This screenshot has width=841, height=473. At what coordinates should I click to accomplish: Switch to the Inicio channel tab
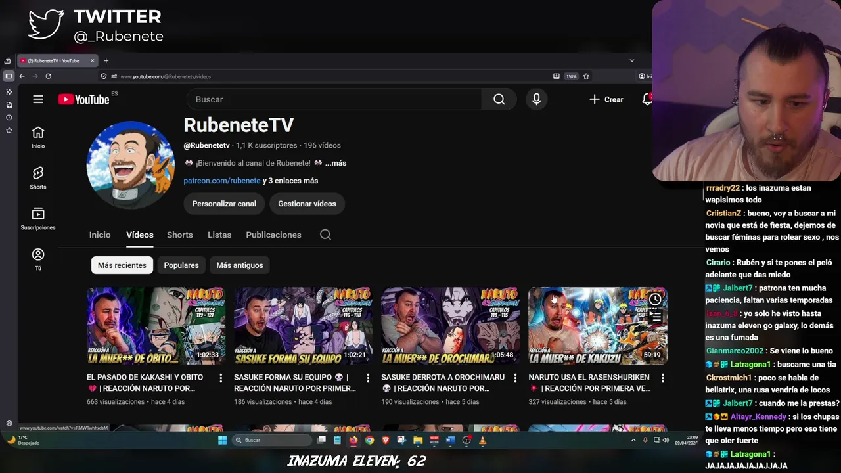coord(100,235)
